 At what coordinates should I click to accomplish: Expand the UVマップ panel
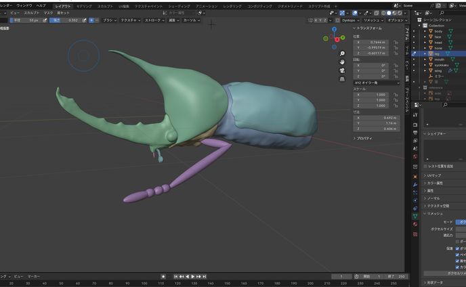[x=433, y=175]
